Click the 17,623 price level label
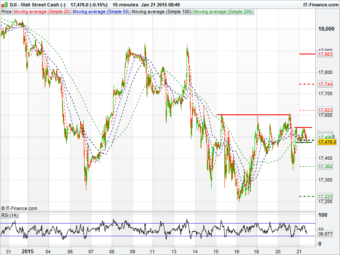 tap(325, 110)
